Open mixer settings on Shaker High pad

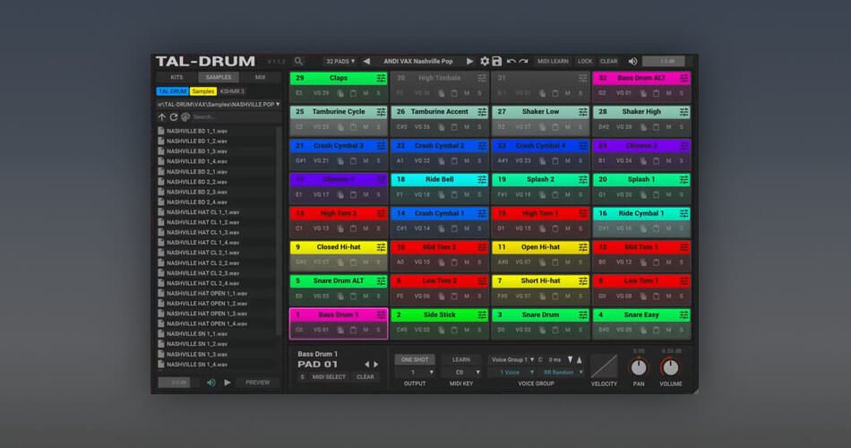683,112
